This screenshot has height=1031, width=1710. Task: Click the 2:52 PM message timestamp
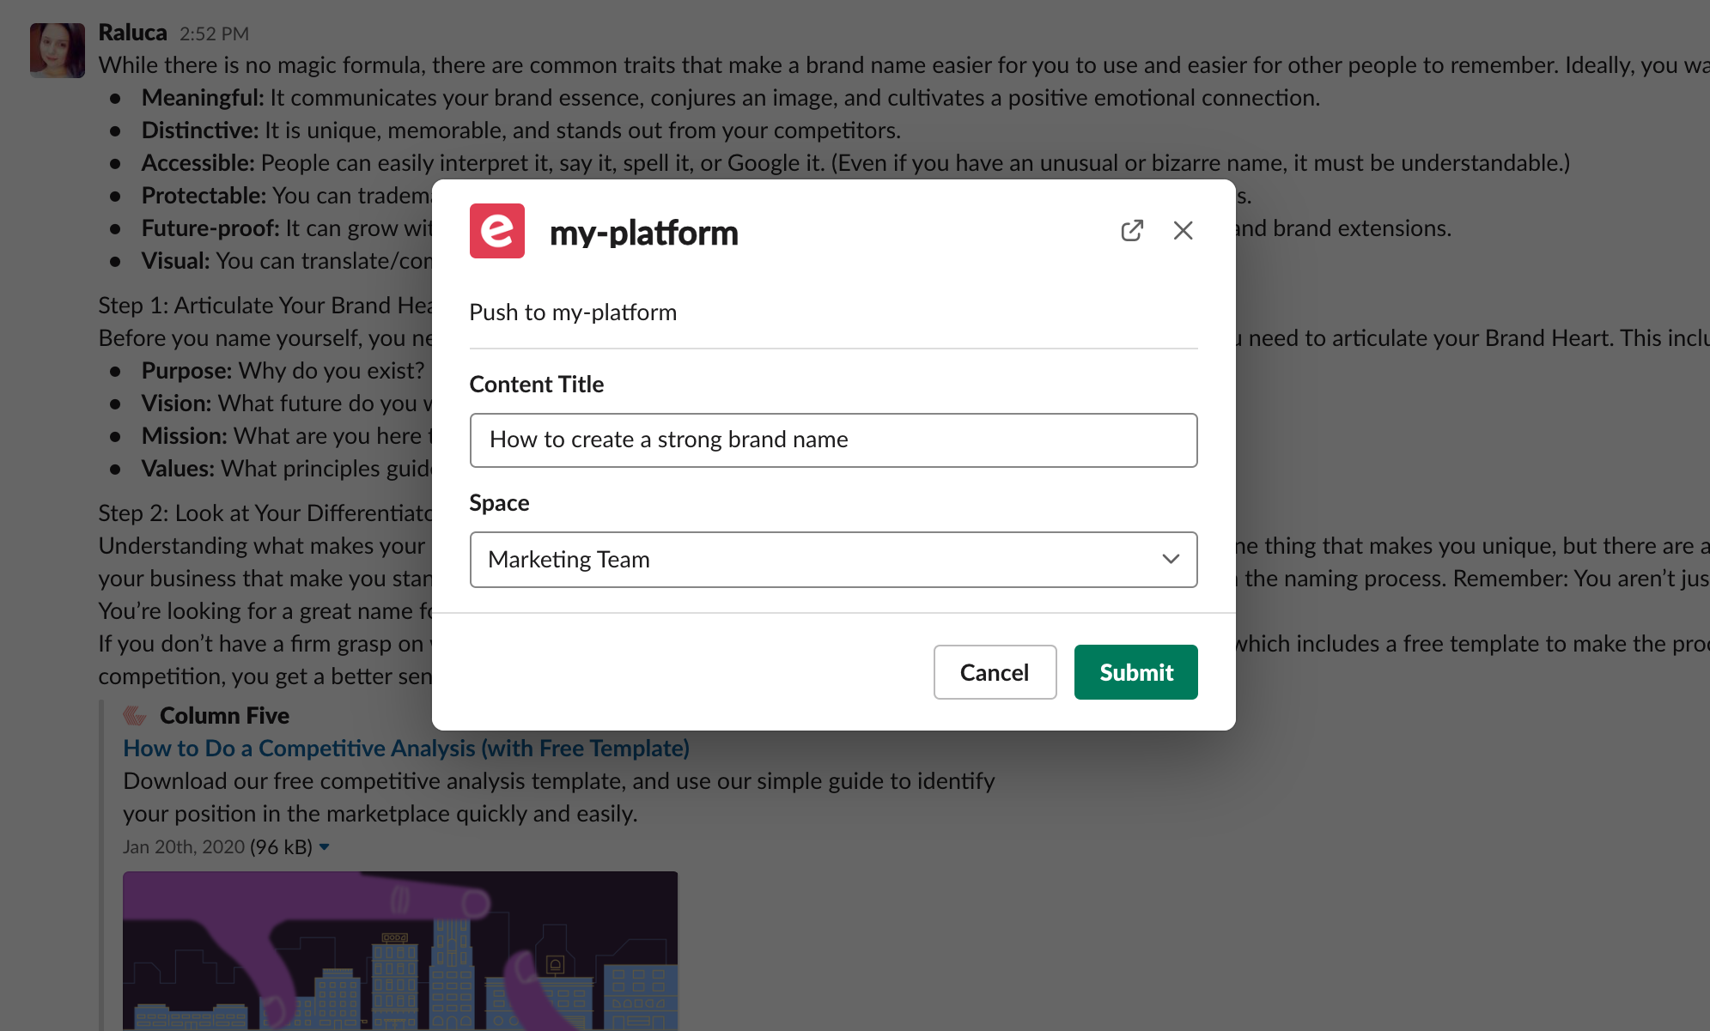click(214, 33)
